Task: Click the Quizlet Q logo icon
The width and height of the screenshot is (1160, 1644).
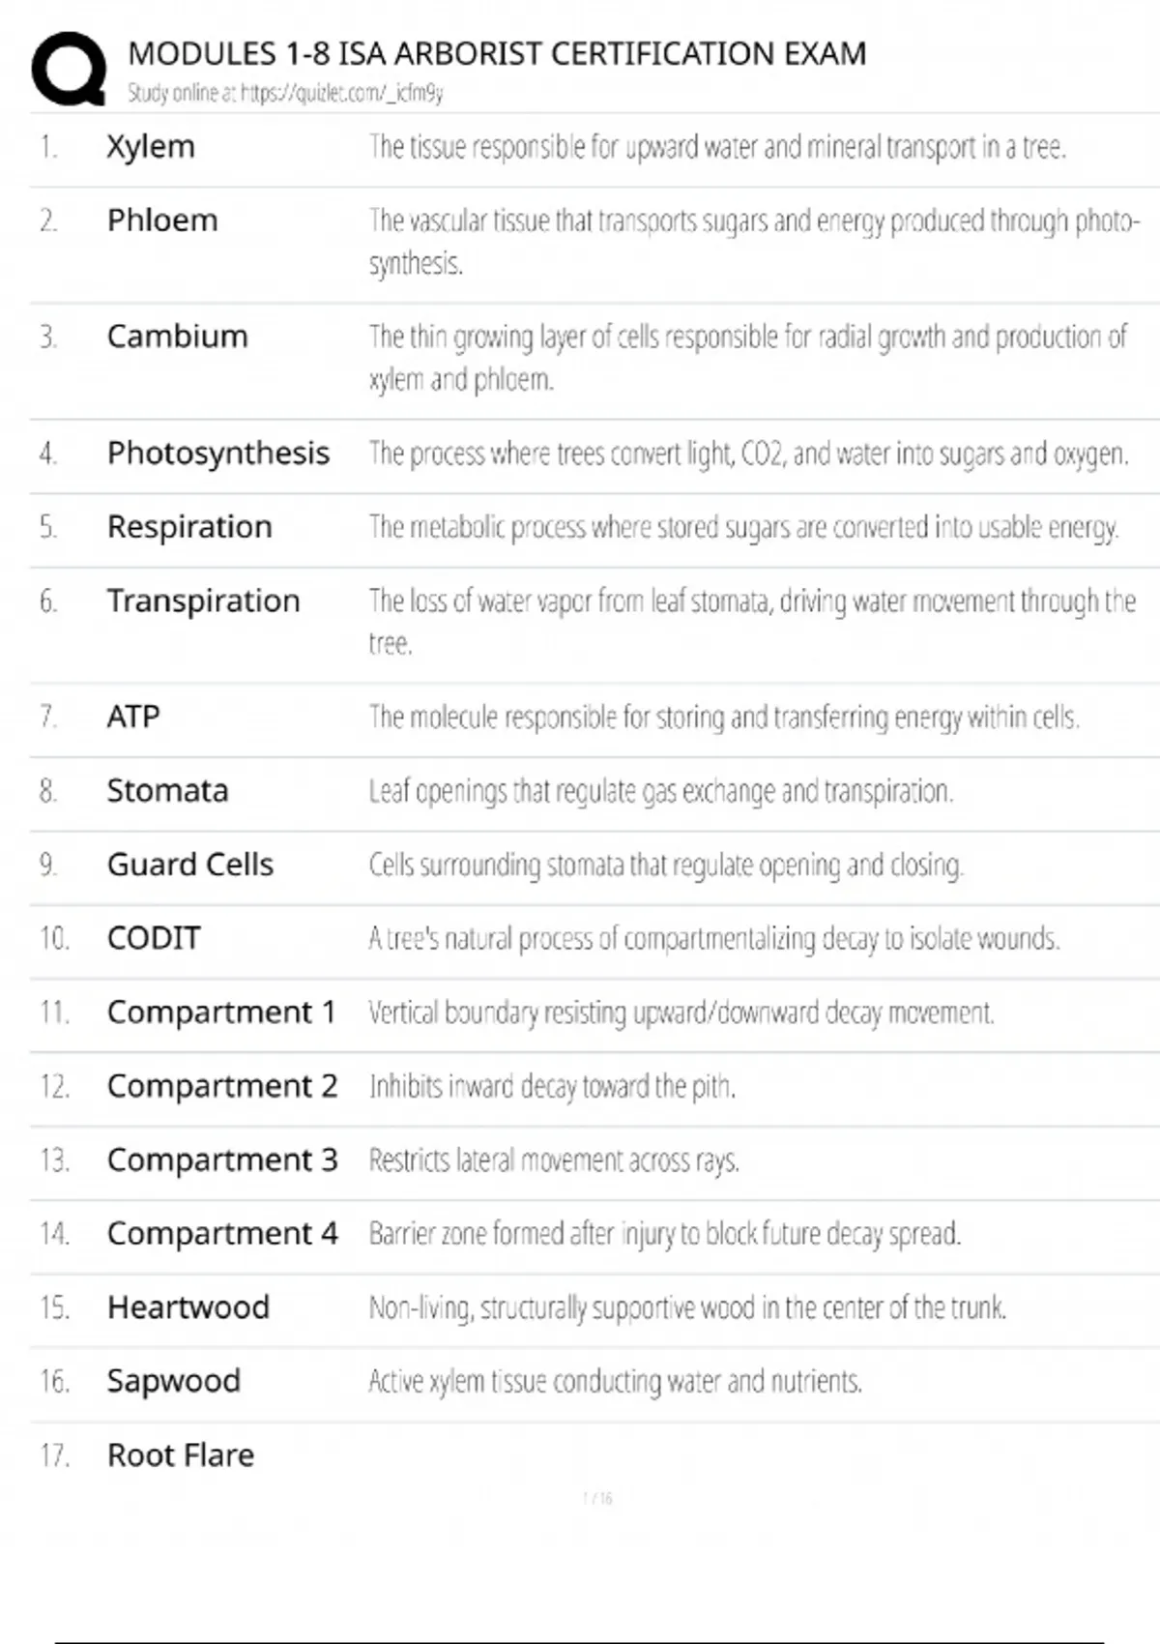Action: (x=70, y=69)
